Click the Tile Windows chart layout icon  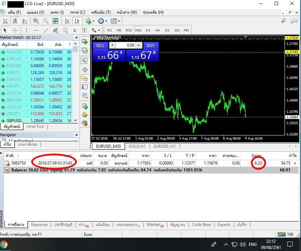pyautogui.click(x=55, y=21)
